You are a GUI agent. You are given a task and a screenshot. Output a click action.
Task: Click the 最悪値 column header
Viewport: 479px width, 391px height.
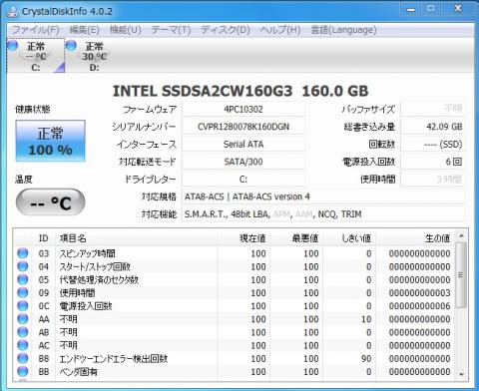(x=296, y=238)
